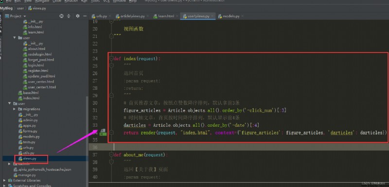This screenshot has width=389, height=187.
Task: Hide the Project panel with minus icon
Action: [85, 16]
